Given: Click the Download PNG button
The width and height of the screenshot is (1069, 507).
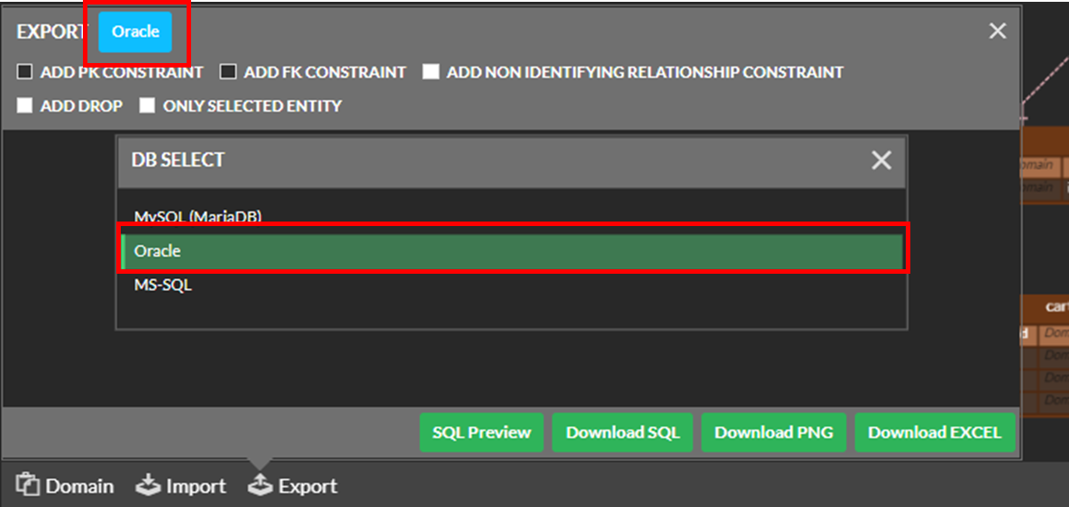Looking at the screenshot, I should coord(773,432).
